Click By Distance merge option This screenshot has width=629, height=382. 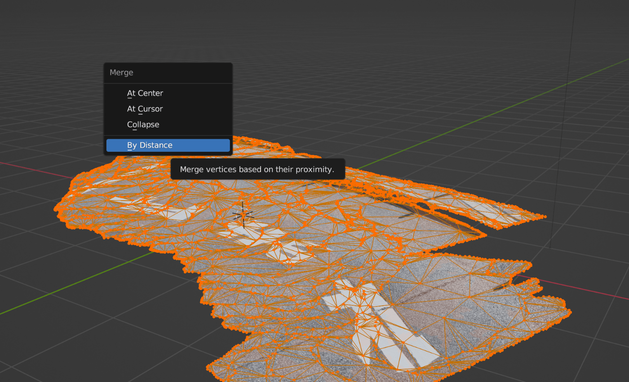point(168,145)
